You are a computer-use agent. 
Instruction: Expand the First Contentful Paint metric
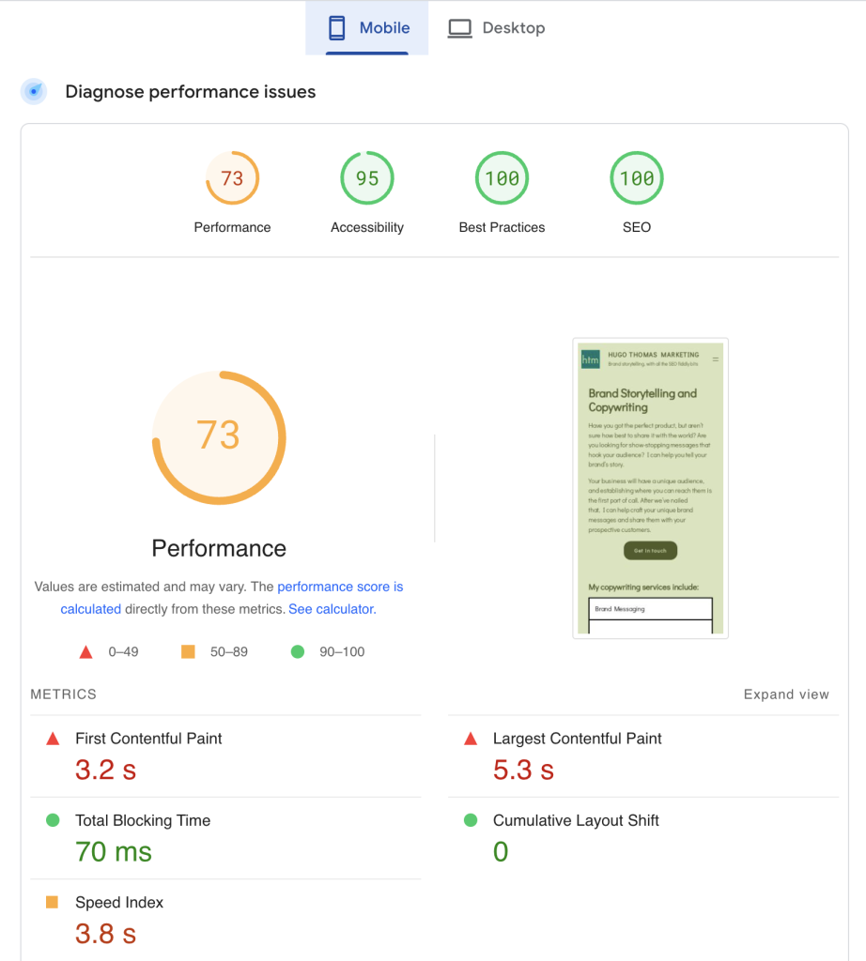pyautogui.click(x=148, y=739)
